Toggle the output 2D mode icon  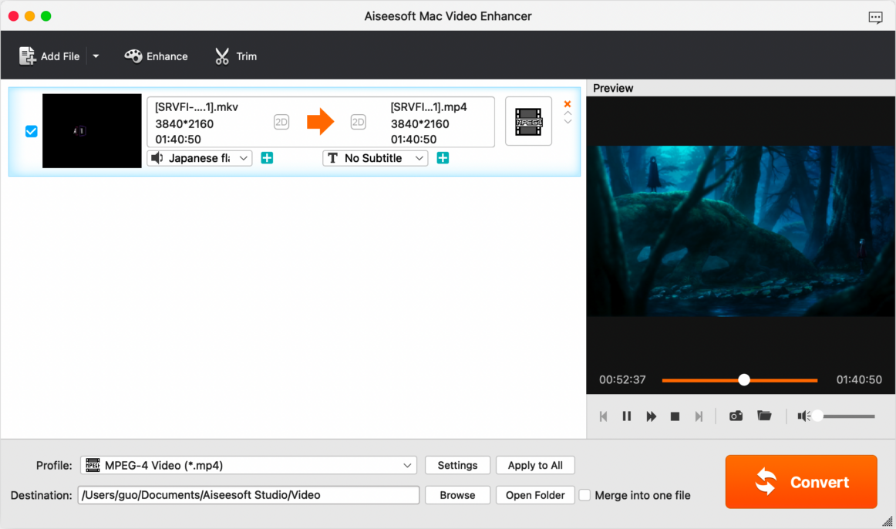tap(359, 122)
